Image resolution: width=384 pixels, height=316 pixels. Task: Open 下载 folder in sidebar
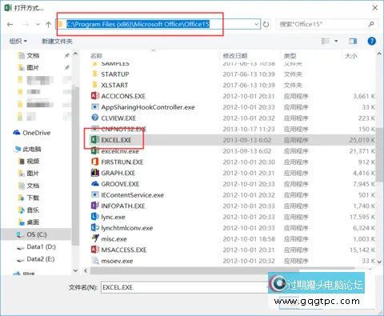coord(29,198)
